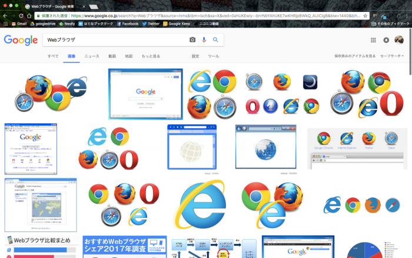Reload the page in the browser toolbar

pyautogui.click(x=22, y=15)
